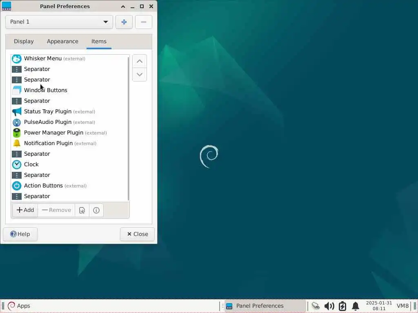This screenshot has height=313, width=418.
Task: Select the Status Tray Plugin megaphone icon
Action: click(x=16, y=112)
